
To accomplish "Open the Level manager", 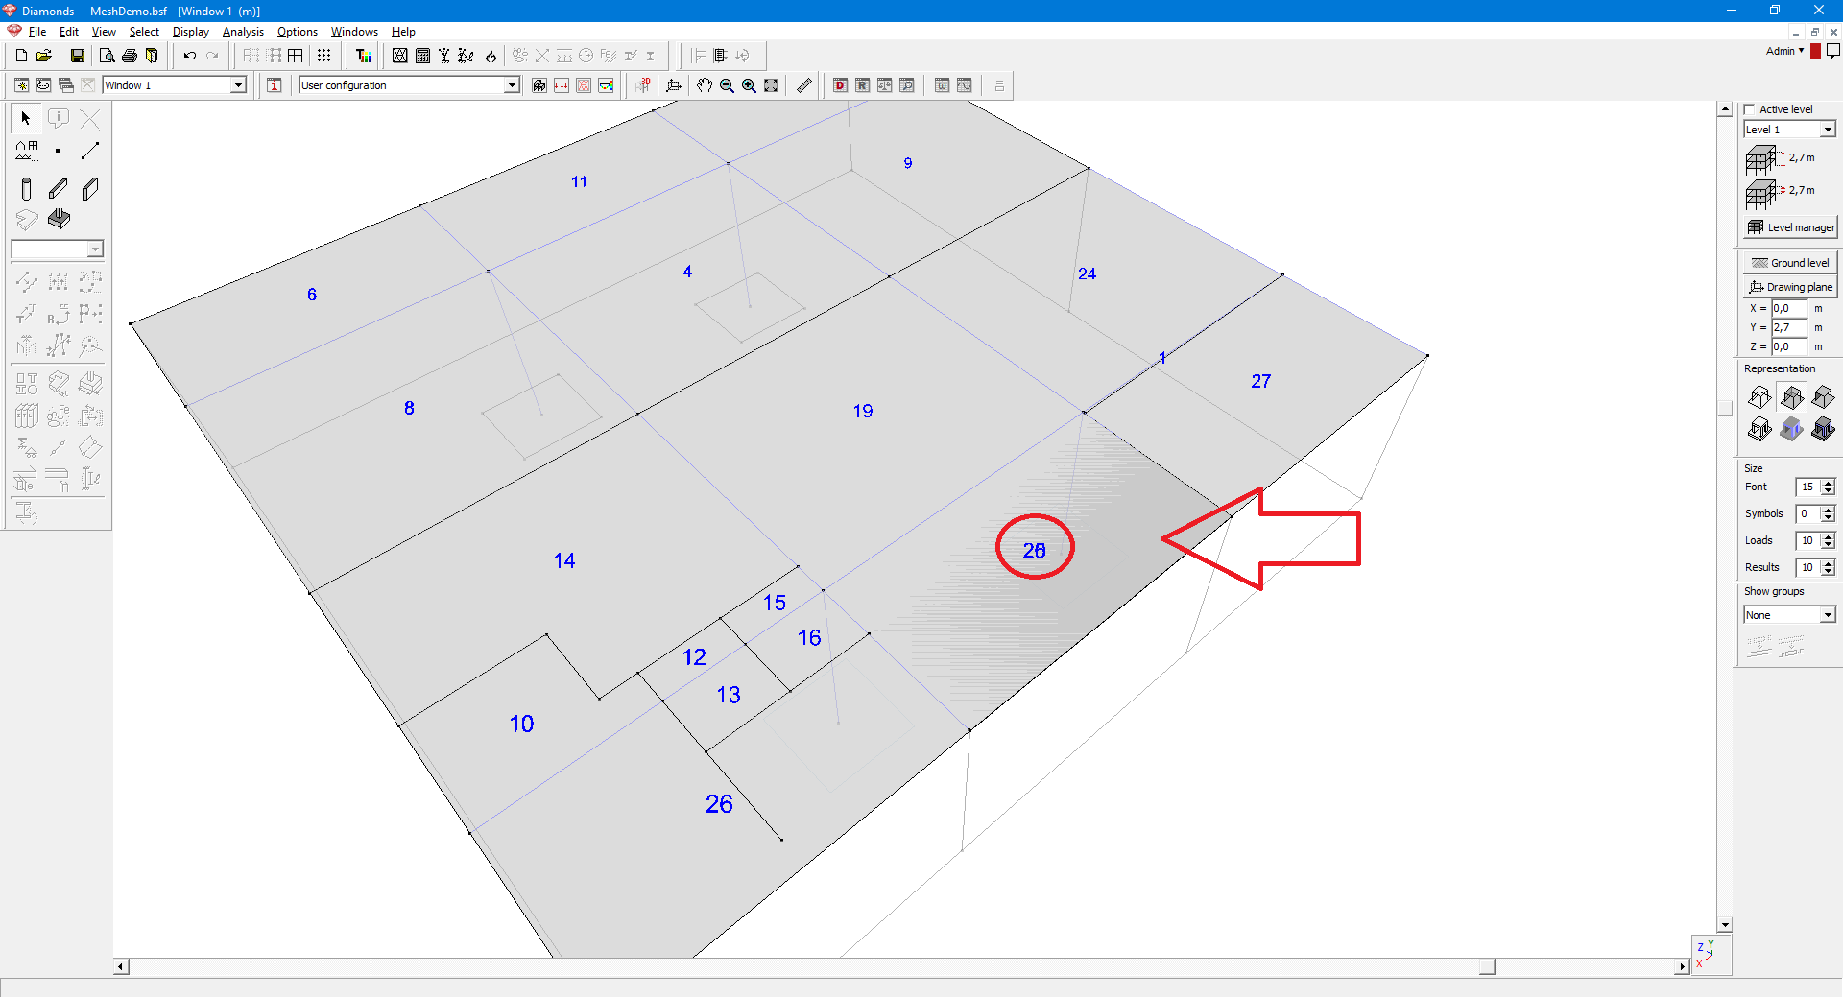I will point(1791,227).
